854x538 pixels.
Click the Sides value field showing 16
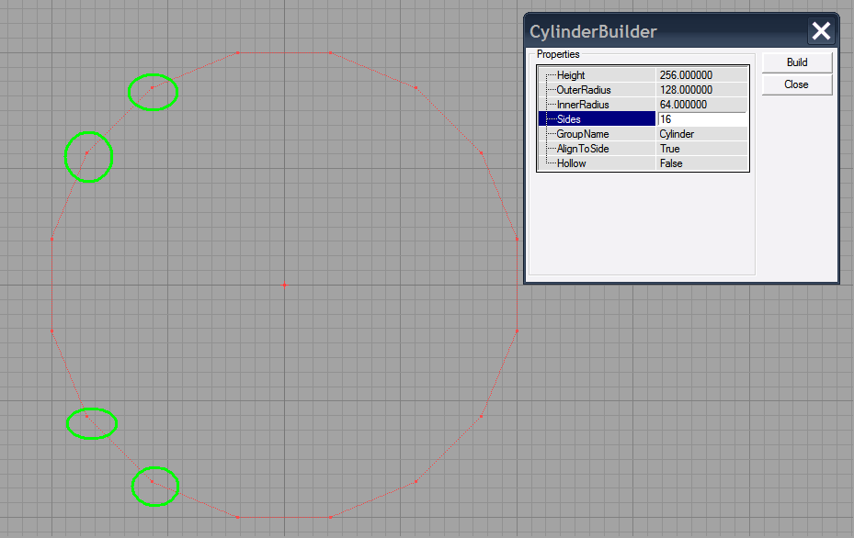[x=703, y=118]
